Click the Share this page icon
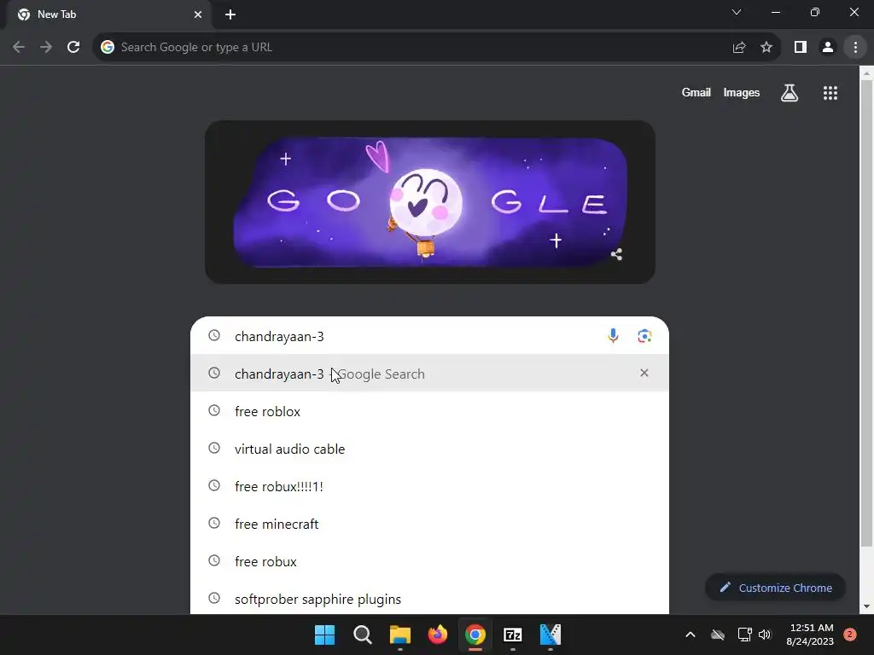 pyautogui.click(x=739, y=48)
